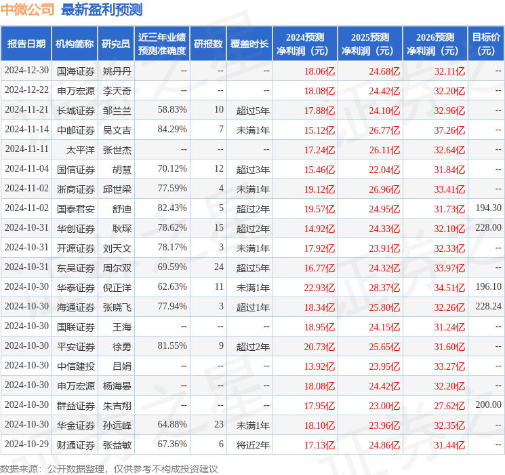This screenshot has width=505, height=475.
Task: Click the 最新盈利预测 title text
Action: pyautogui.click(x=102, y=9)
